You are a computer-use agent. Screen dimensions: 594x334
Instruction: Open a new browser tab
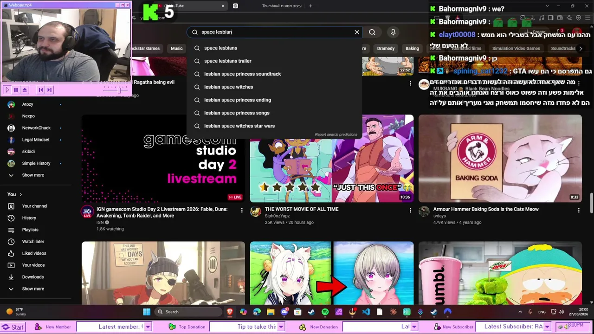(310, 6)
